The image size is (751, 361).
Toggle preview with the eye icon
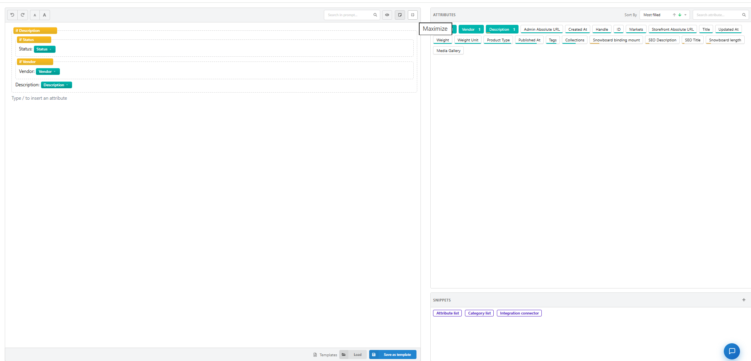click(387, 15)
